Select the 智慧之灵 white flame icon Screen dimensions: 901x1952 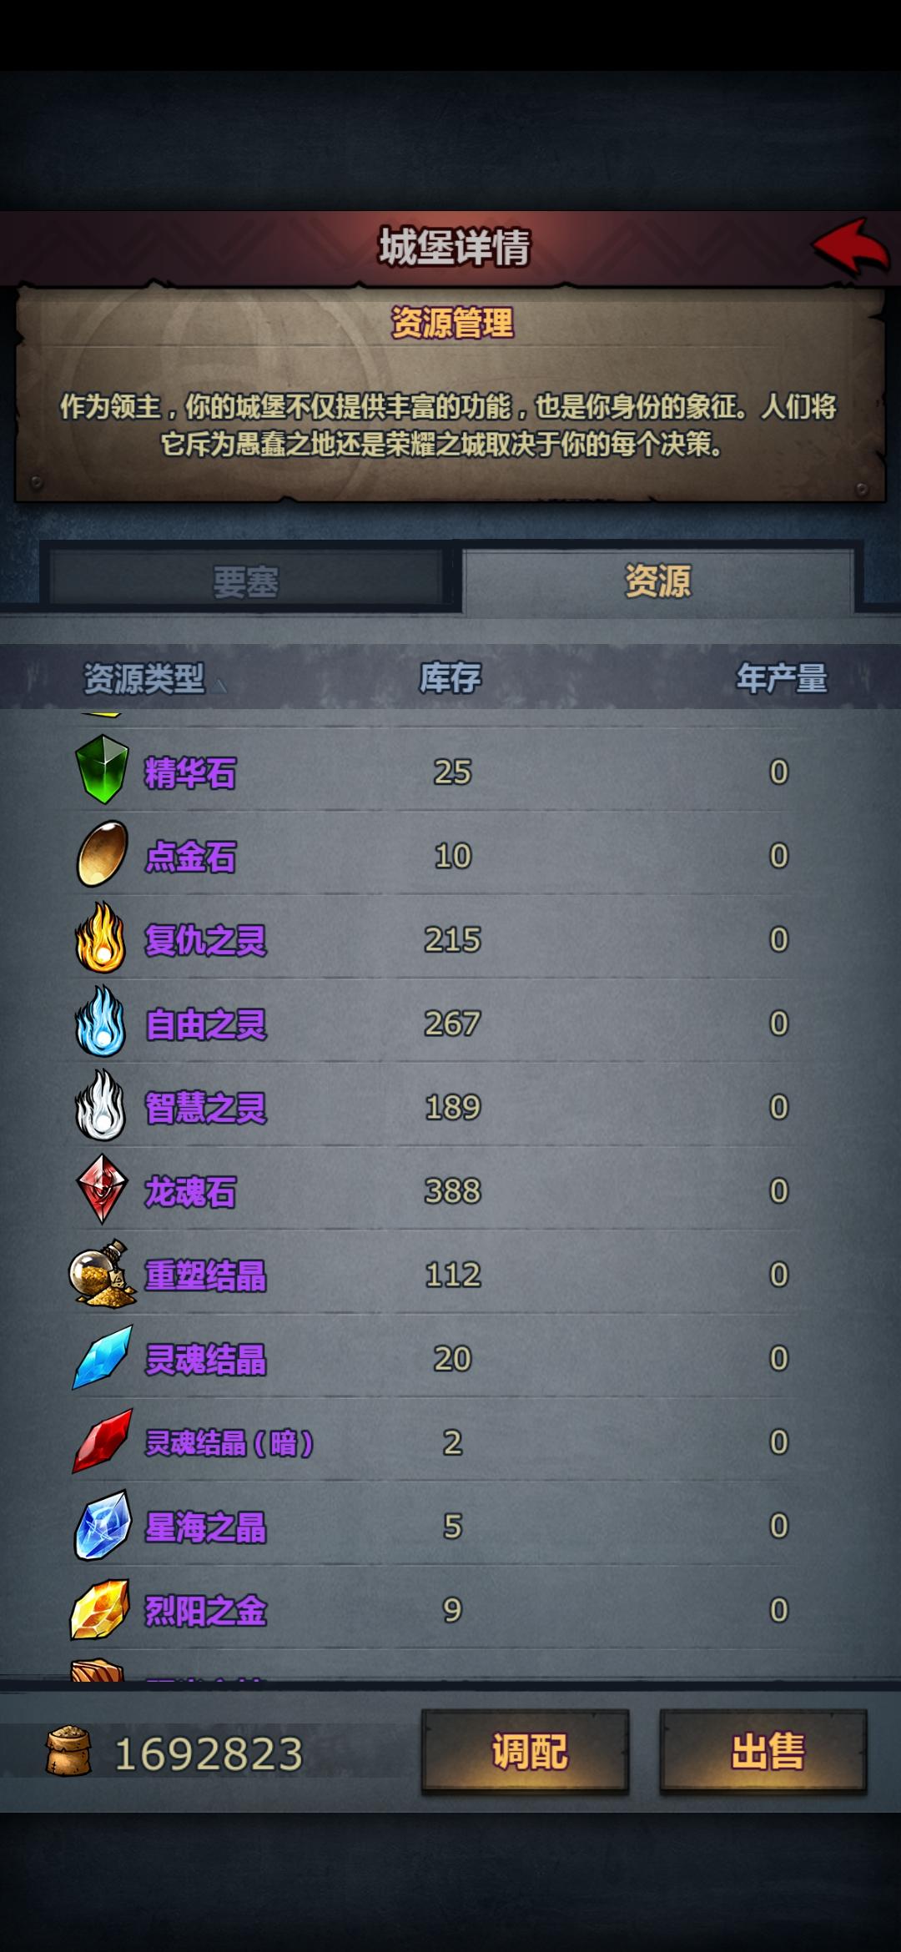(x=101, y=1105)
